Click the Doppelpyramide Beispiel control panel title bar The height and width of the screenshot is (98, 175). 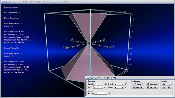click(130, 78)
